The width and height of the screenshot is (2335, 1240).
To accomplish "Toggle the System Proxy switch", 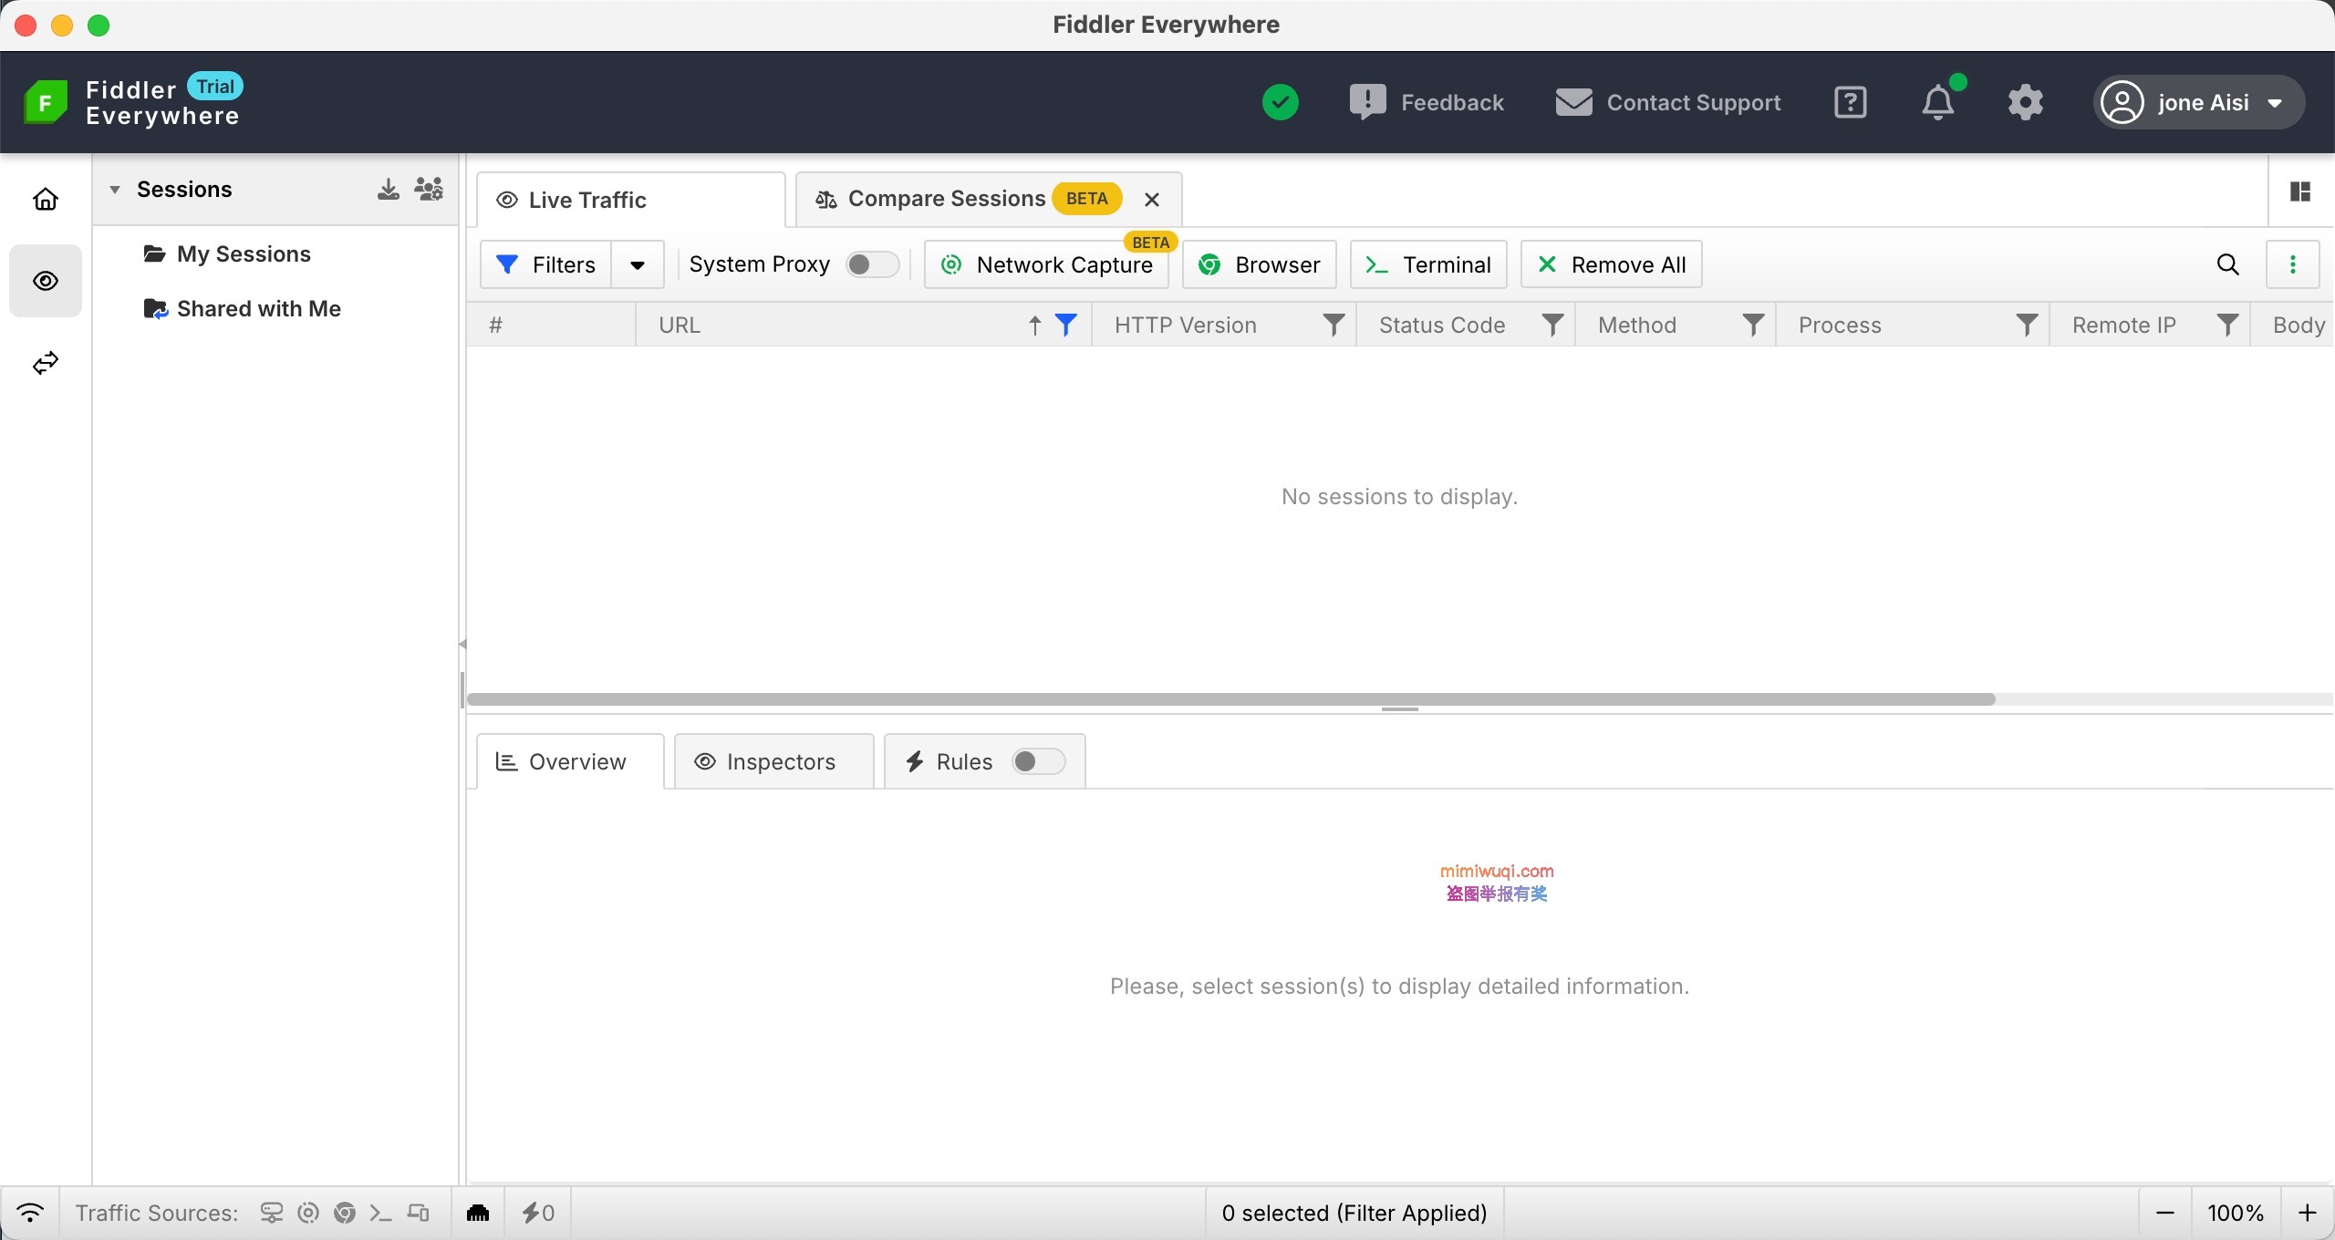I will (872, 264).
